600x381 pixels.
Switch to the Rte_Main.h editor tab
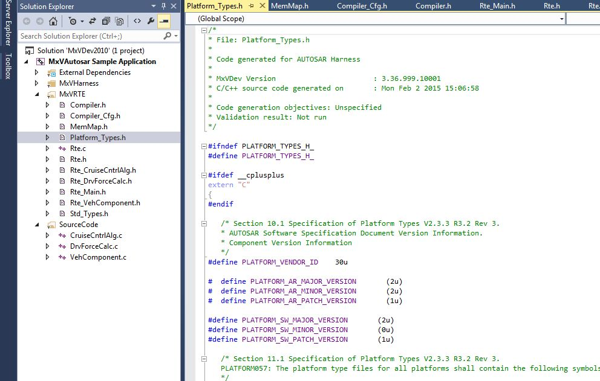tap(497, 5)
